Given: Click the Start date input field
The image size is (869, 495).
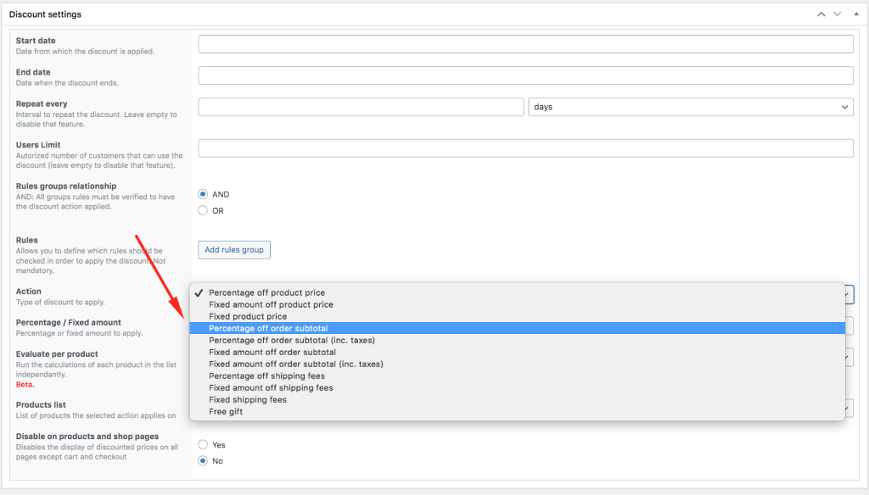Looking at the screenshot, I should point(525,44).
